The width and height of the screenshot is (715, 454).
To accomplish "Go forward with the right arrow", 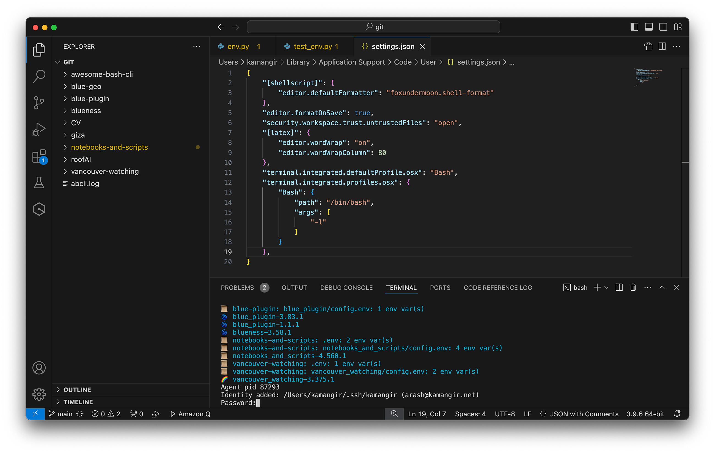I will click(235, 27).
